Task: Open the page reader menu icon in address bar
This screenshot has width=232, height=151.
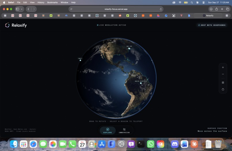Action: tap(71, 9)
